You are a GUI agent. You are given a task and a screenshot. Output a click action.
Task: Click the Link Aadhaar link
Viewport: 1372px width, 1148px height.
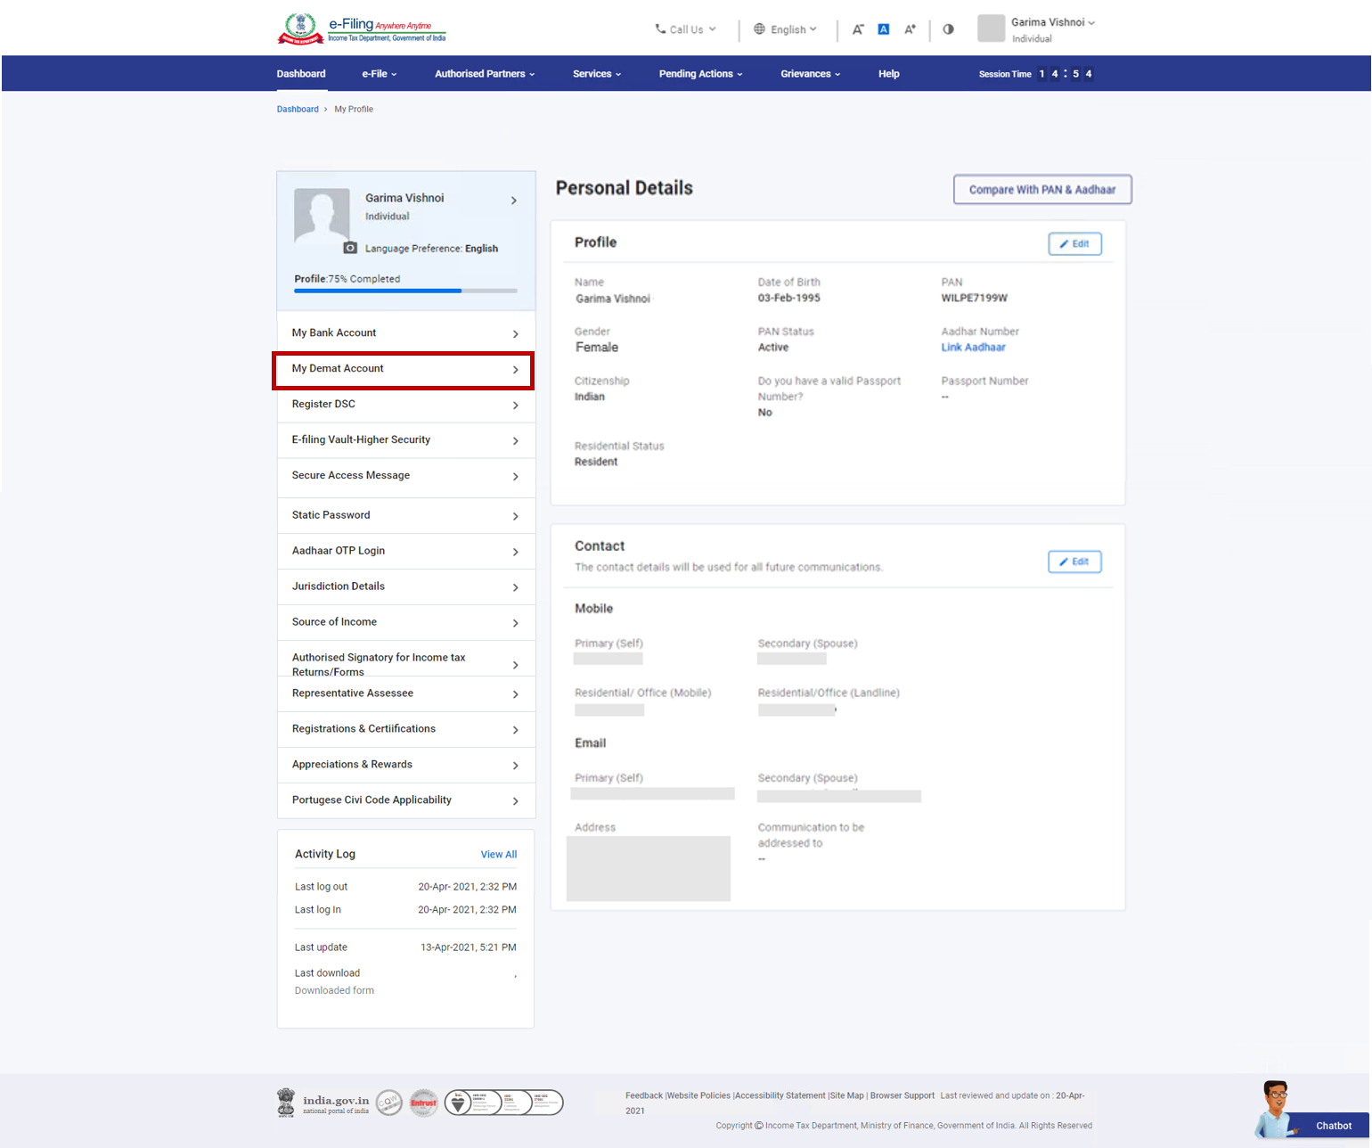point(973,348)
